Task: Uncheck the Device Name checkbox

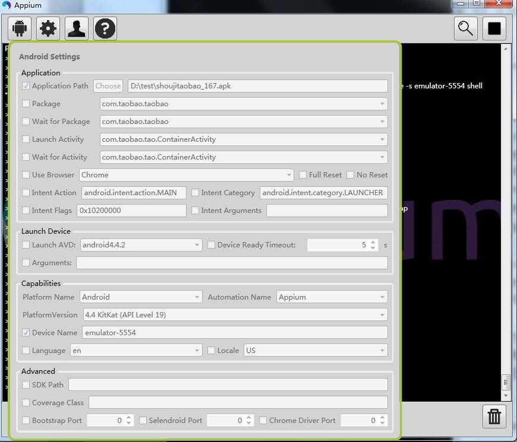Action: [26, 333]
